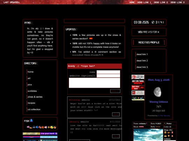Open 'dead link 1' in the right sidebar list
The width and height of the screenshot is (189, 141).
(142, 54)
